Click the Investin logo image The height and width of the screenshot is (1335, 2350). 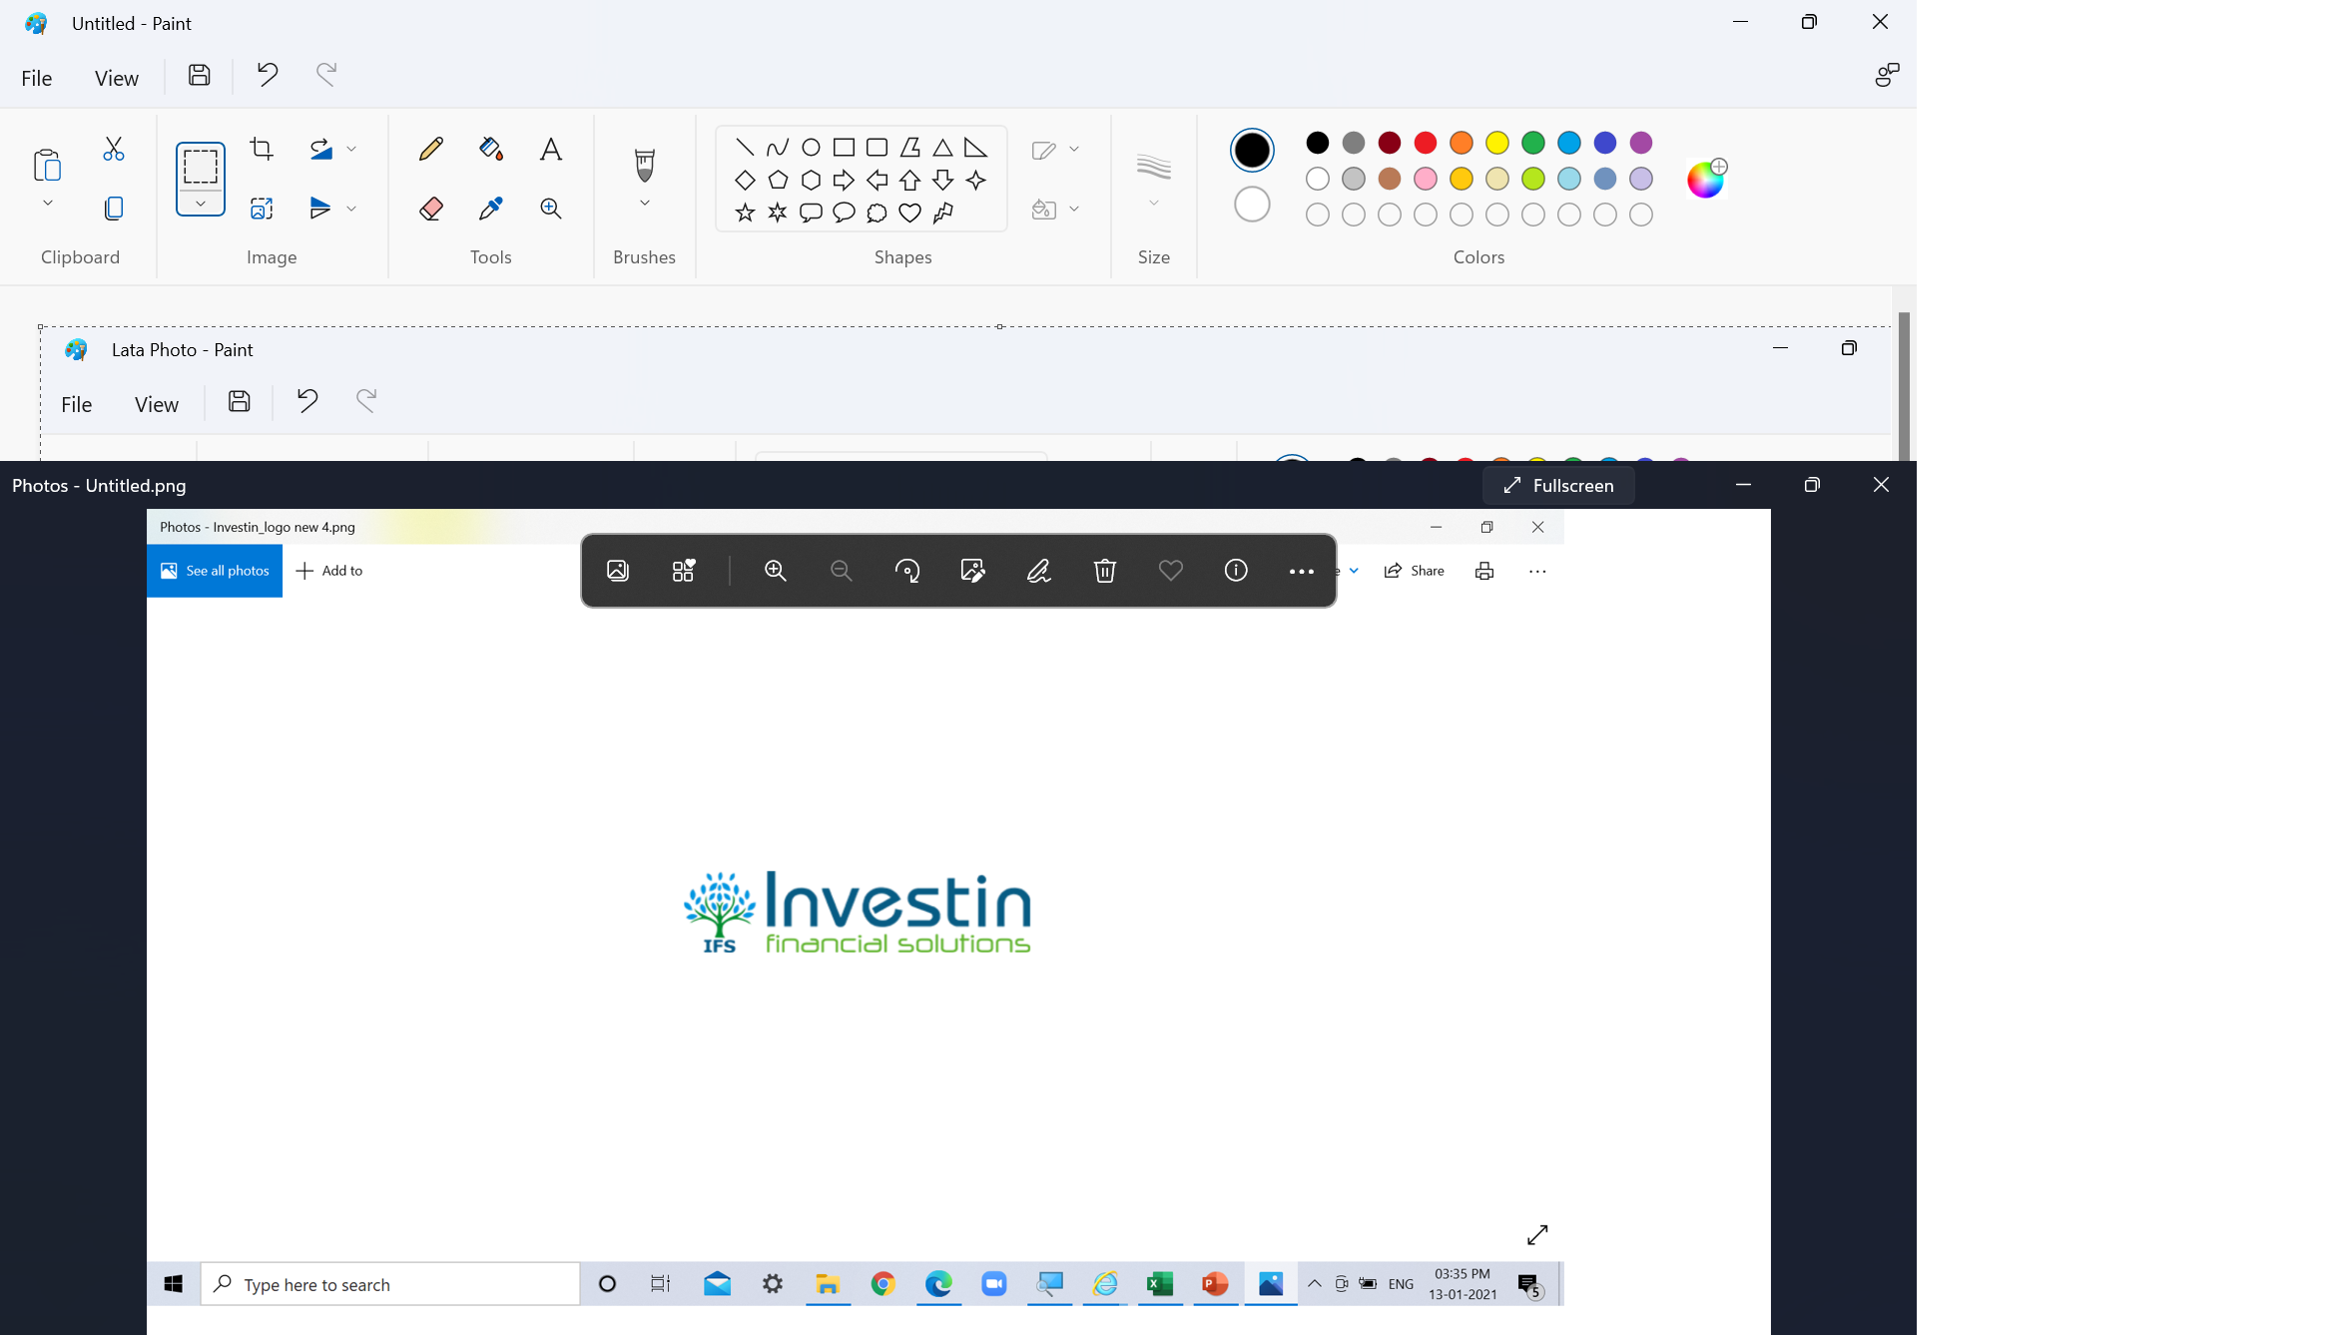pyautogui.click(x=857, y=912)
